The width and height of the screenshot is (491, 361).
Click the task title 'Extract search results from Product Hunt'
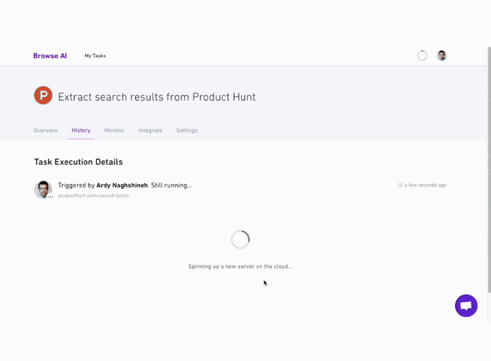click(x=157, y=97)
